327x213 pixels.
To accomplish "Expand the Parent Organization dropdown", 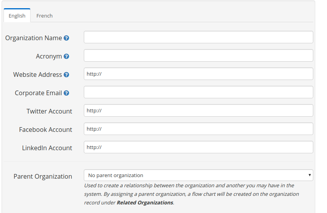I will click(198, 175).
